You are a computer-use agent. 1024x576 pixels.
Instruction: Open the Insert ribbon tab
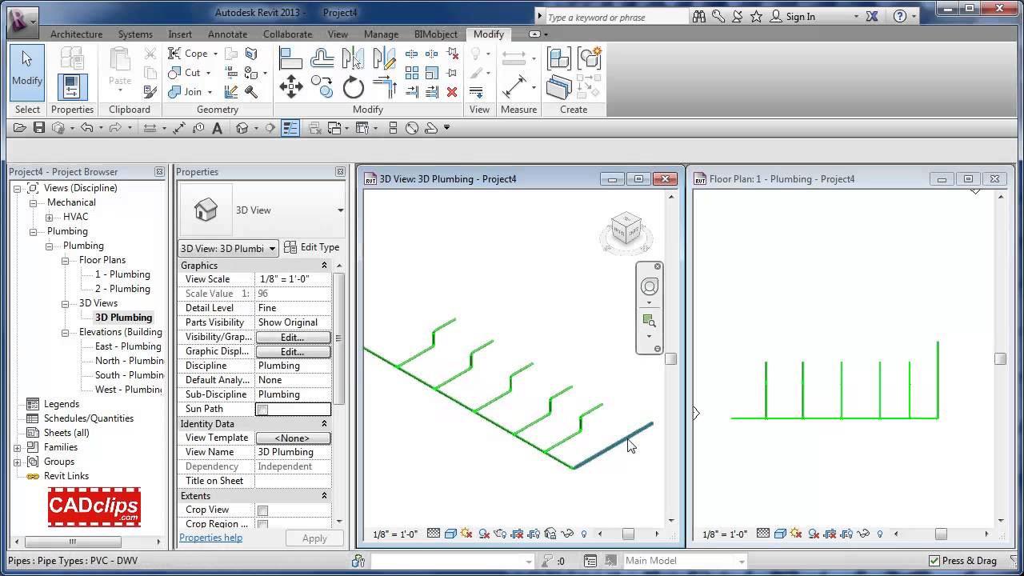click(180, 34)
